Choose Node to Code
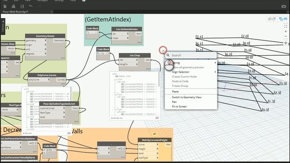The height and width of the screenshot is (163, 290). coord(180,81)
